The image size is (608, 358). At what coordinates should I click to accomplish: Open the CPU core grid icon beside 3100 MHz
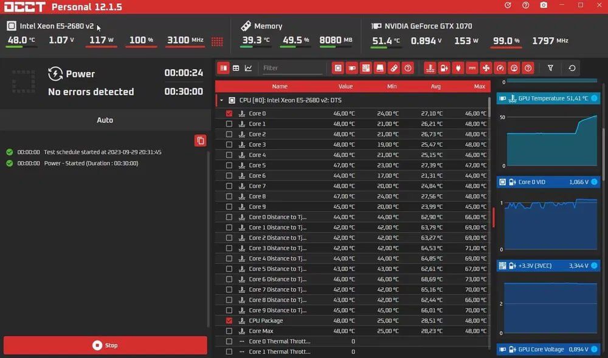point(217,41)
